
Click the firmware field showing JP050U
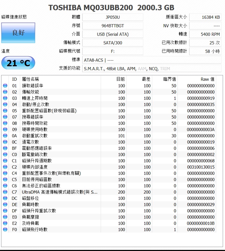pyautogui.click(x=113, y=17)
